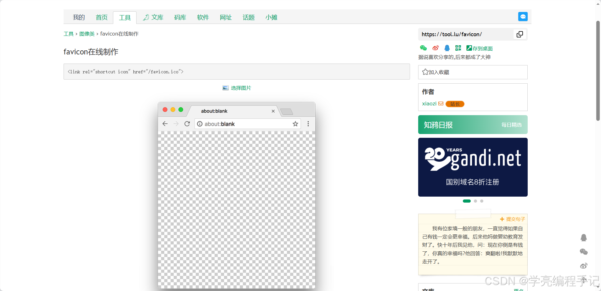Share to Weibo icon under URL
This screenshot has height=291, width=601.
click(x=435, y=48)
